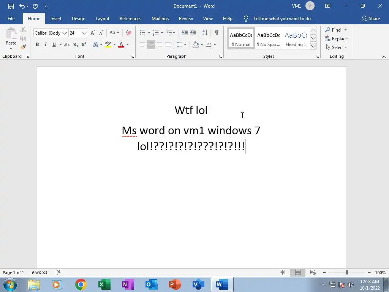Apply the No Spacing style
389x292 pixels.
click(x=269, y=39)
